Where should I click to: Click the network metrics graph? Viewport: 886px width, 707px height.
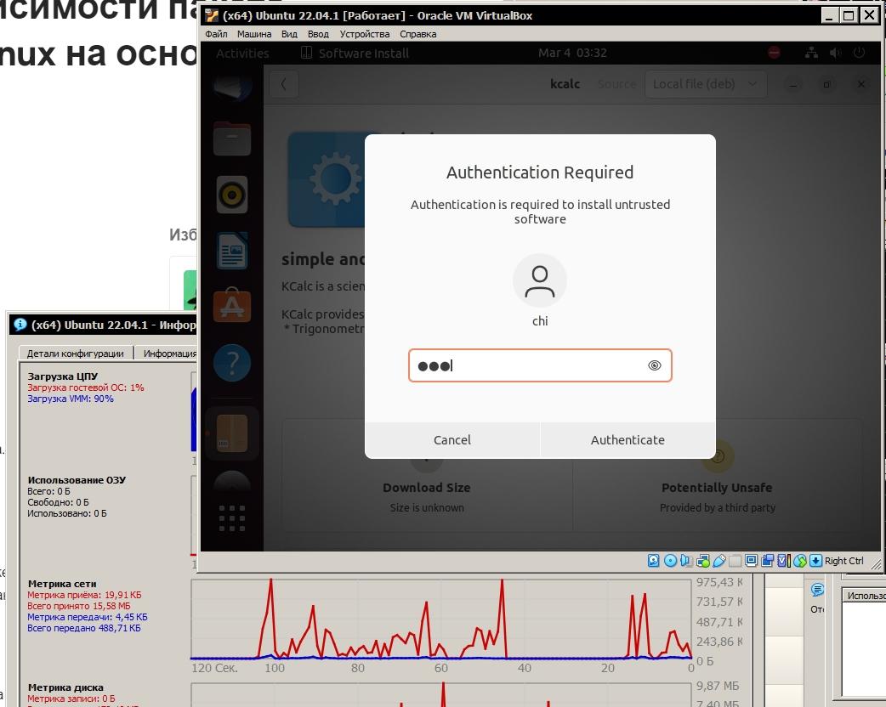(x=441, y=619)
